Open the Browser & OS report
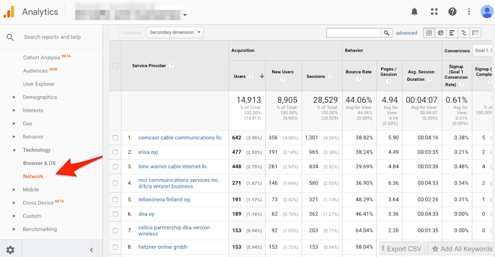The height and width of the screenshot is (257, 495). pos(39,163)
